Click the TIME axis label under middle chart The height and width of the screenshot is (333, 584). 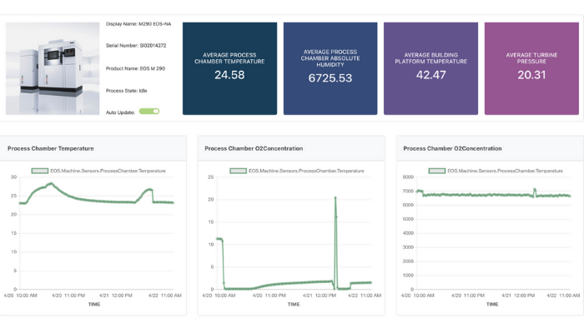pyautogui.click(x=294, y=304)
